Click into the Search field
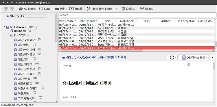Image resolution: width=217 pixels, height=107 pixels. pos(137,15)
